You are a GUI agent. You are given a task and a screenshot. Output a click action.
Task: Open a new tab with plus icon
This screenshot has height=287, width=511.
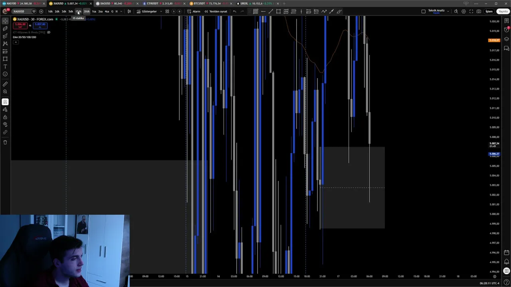pos(284,4)
